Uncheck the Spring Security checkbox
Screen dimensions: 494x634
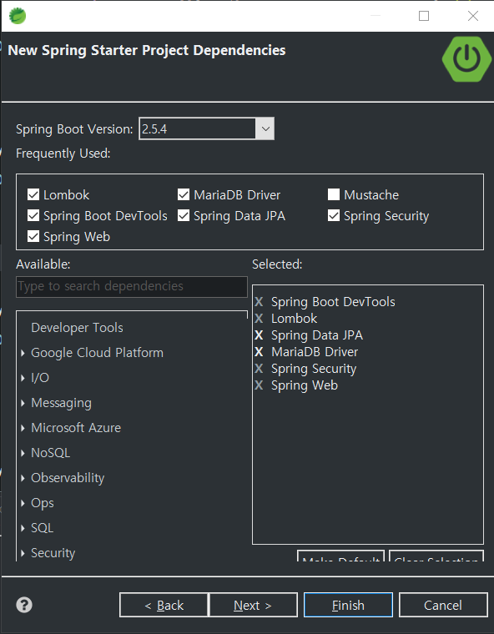pyautogui.click(x=334, y=216)
